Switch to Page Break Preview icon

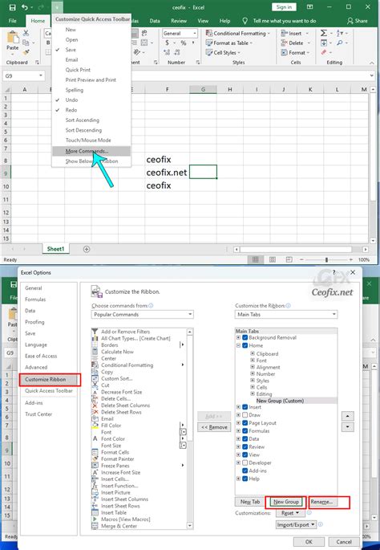(x=289, y=259)
